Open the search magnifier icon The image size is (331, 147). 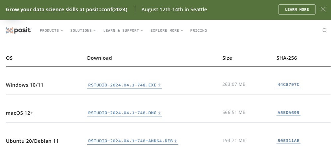(324, 30)
